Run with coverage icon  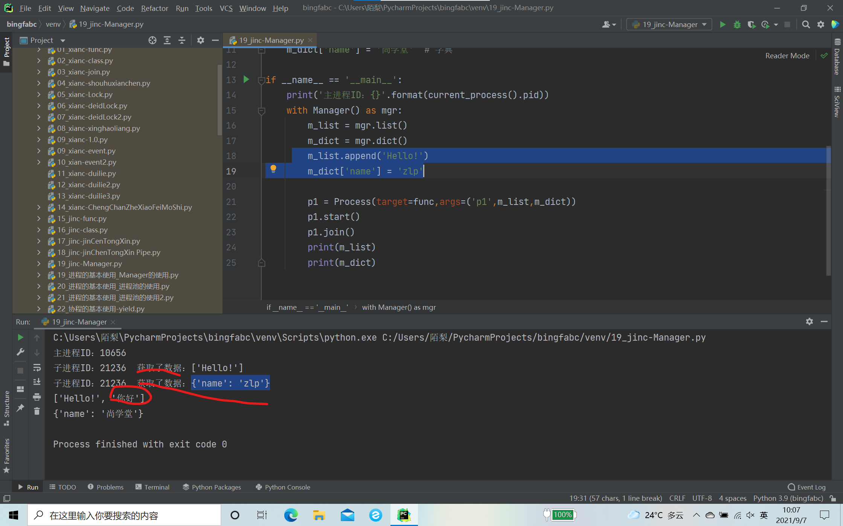point(751,24)
